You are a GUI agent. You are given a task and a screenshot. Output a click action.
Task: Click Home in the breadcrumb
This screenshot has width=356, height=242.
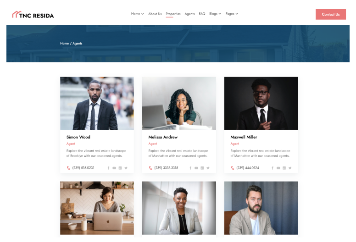click(x=64, y=44)
